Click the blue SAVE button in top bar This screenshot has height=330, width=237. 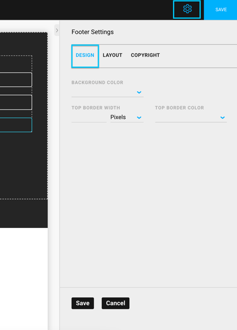coord(221,10)
